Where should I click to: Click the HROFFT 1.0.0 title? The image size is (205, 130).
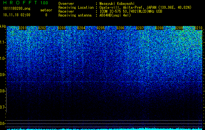[25, 3]
